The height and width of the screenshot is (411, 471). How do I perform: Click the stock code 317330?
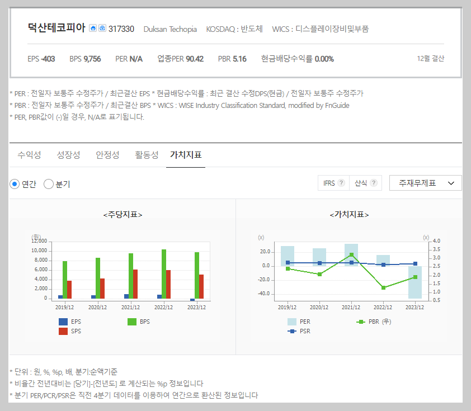[x=121, y=29]
